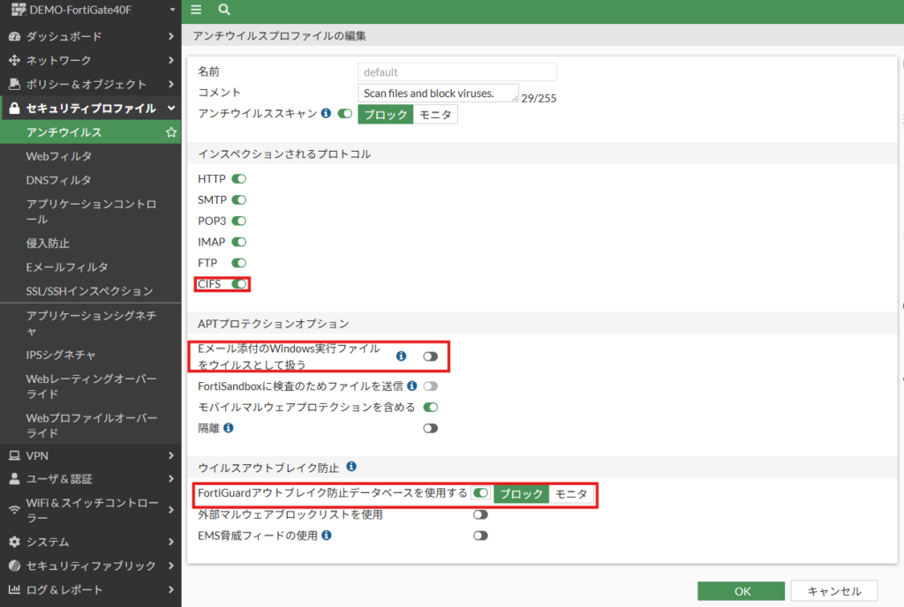
Task: Toggle the アンチウイルススキャン switch
Action: coord(345,114)
